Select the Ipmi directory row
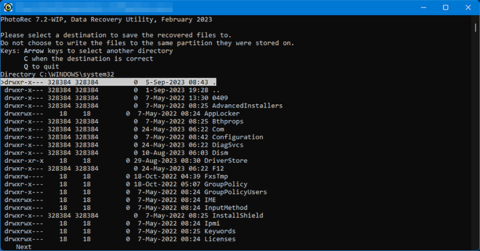This screenshot has height=251, width=480. click(x=112, y=223)
